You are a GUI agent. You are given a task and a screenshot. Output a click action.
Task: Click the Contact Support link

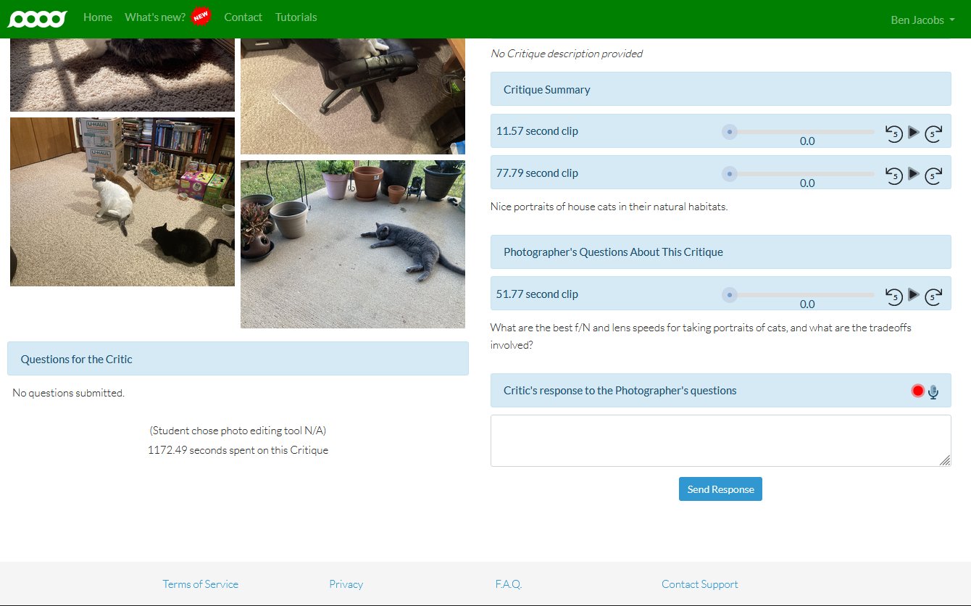[x=699, y=584]
